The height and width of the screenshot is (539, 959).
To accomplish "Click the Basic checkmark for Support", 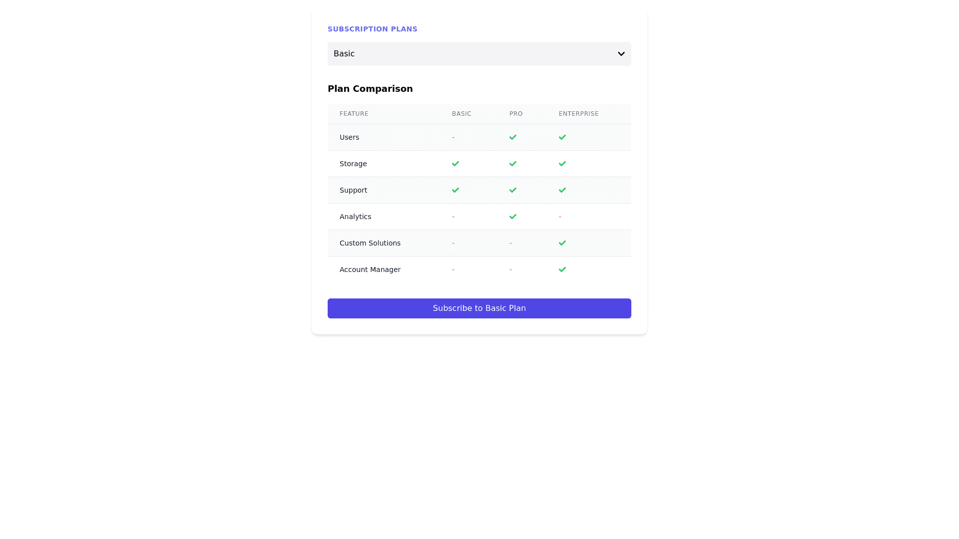I will tap(455, 190).
